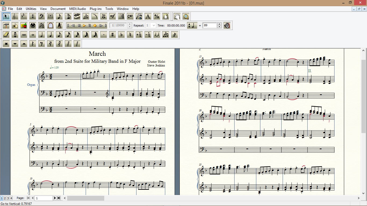
Task: Open the Utilities menu
Action: [x=31, y=9]
